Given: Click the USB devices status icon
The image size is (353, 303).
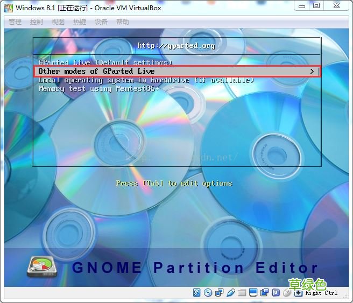Looking at the screenshot, I should (231, 293).
